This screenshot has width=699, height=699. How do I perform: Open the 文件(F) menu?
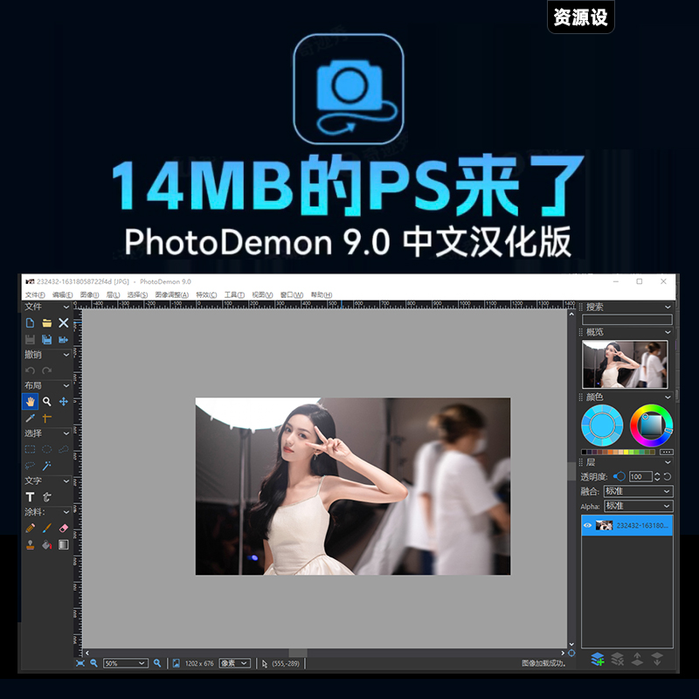[x=35, y=294]
